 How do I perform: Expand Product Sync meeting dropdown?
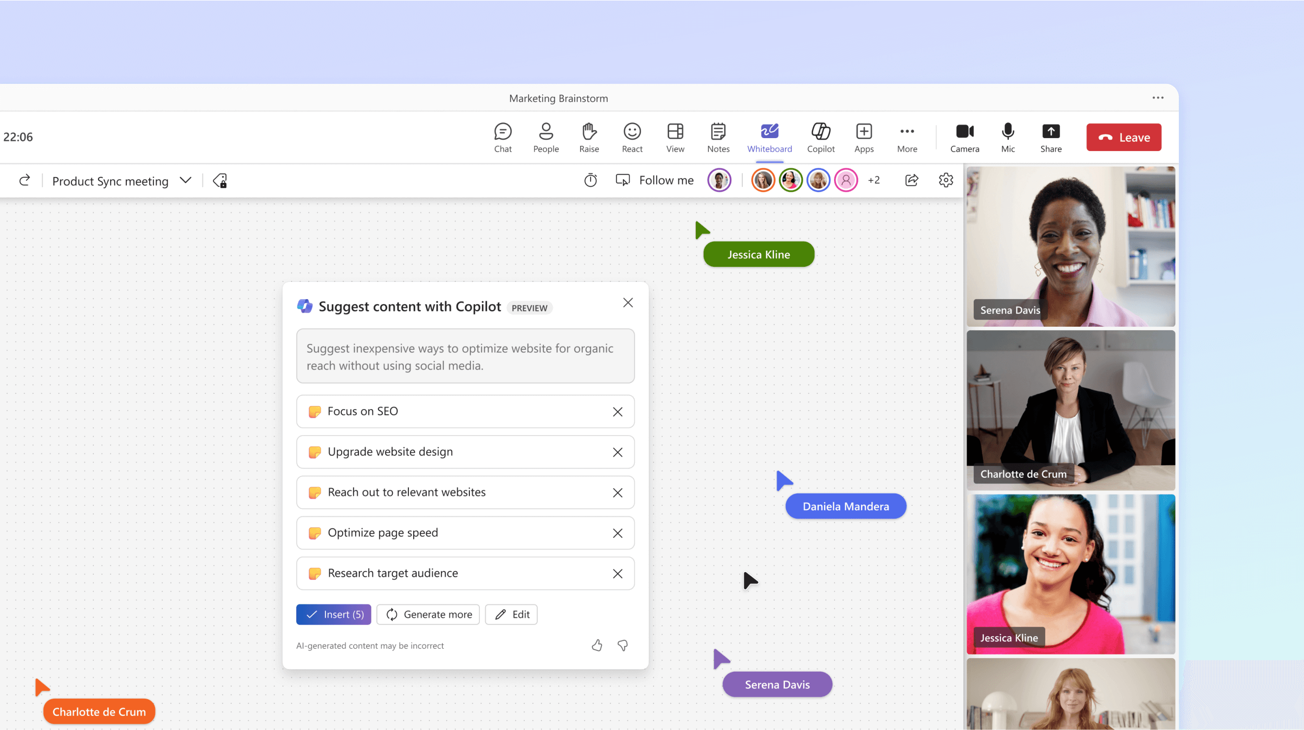tap(185, 181)
